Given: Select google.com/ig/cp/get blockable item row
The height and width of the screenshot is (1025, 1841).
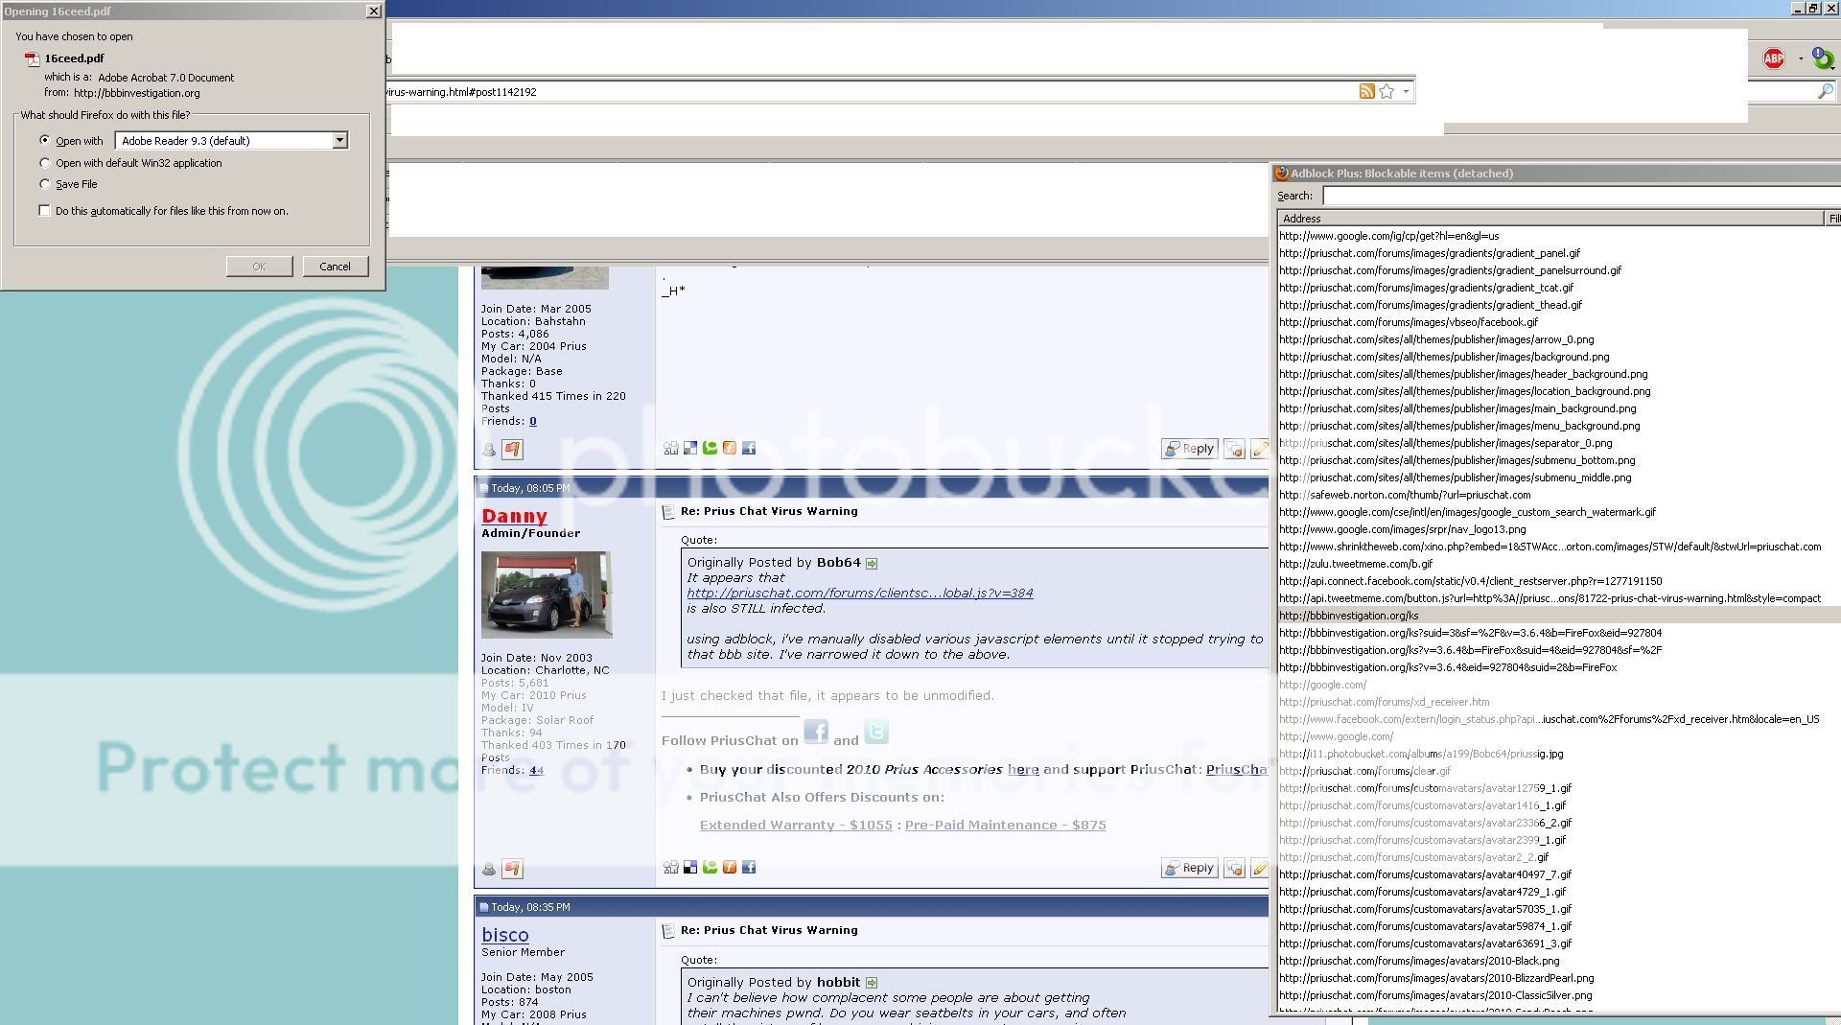Looking at the screenshot, I should 1559,236.
